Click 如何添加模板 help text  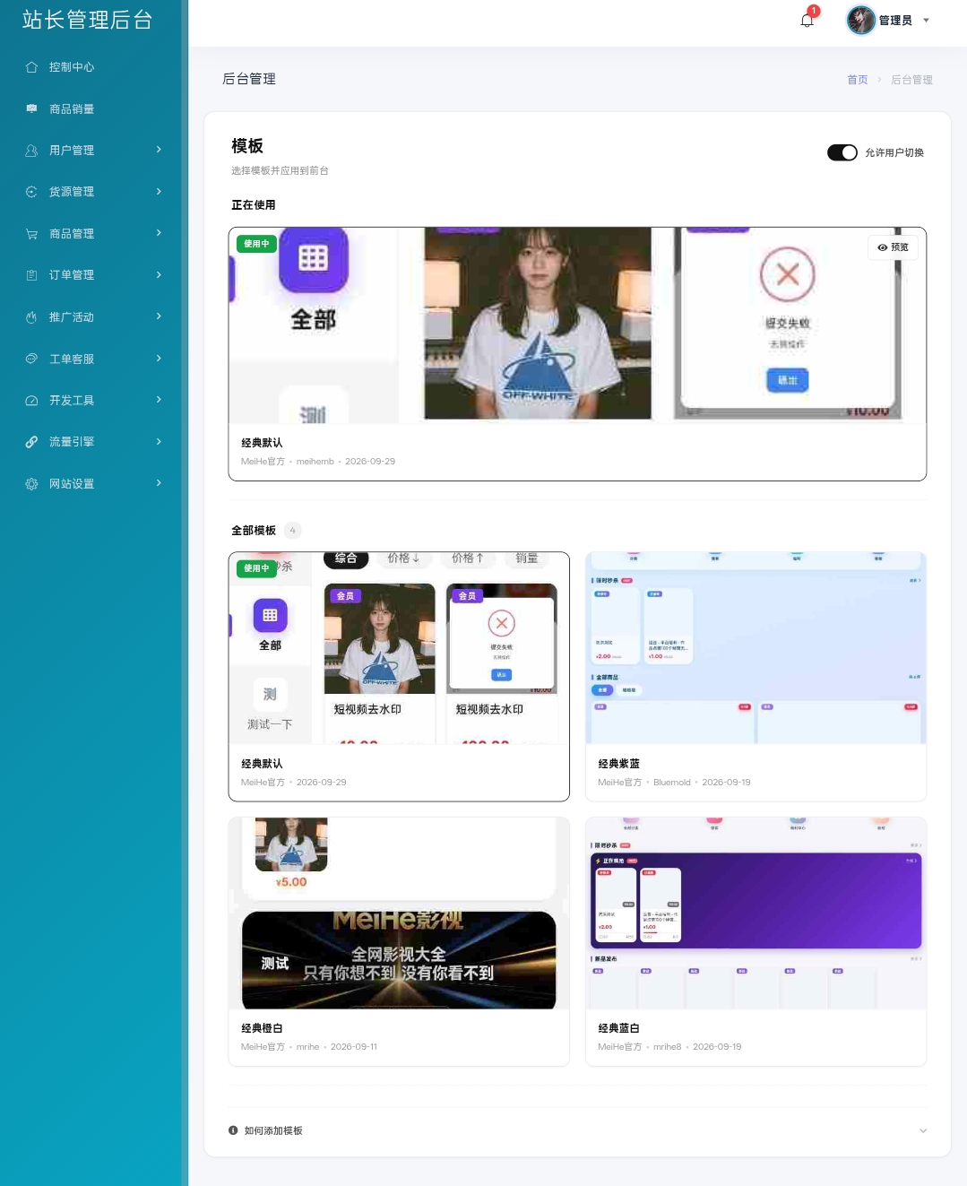pos(273,1130)
